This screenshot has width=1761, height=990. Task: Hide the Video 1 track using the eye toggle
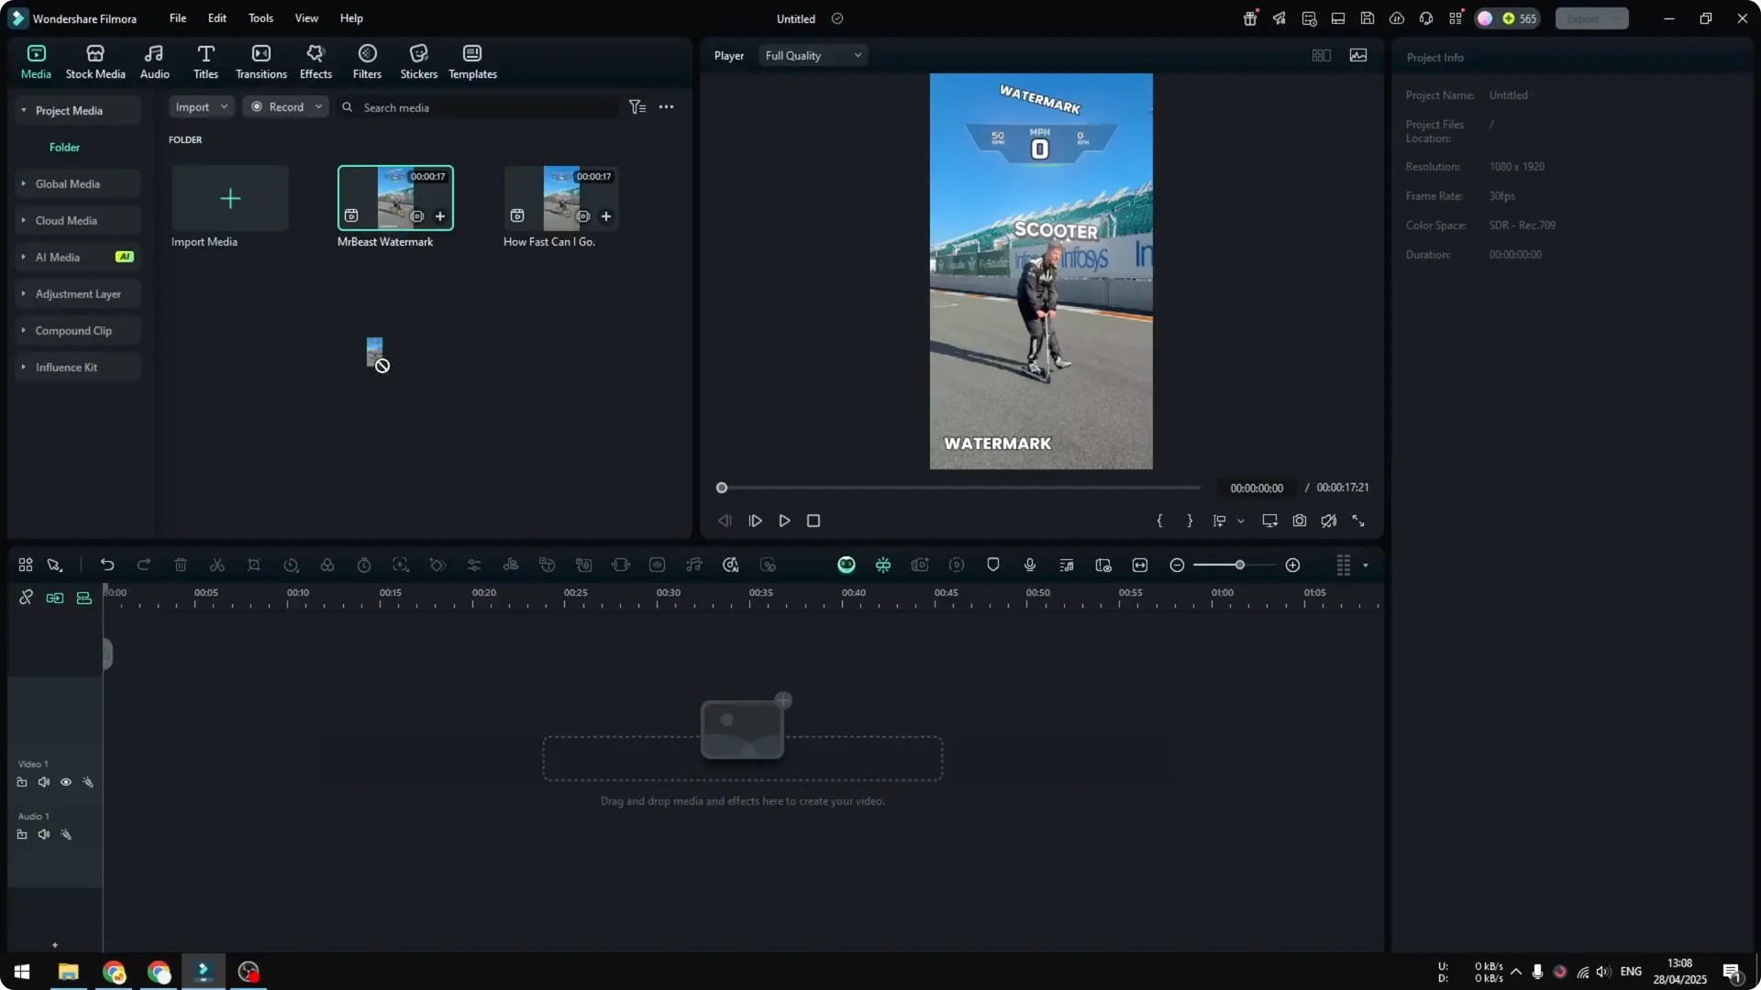pos(66,782)
